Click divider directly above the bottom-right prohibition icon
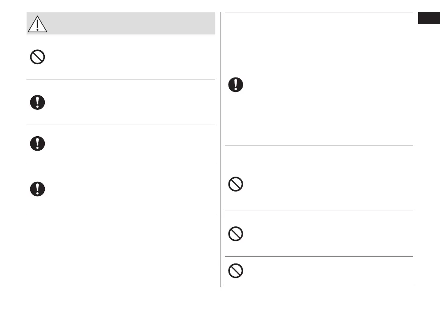440x309 pixels. point(318,256)
